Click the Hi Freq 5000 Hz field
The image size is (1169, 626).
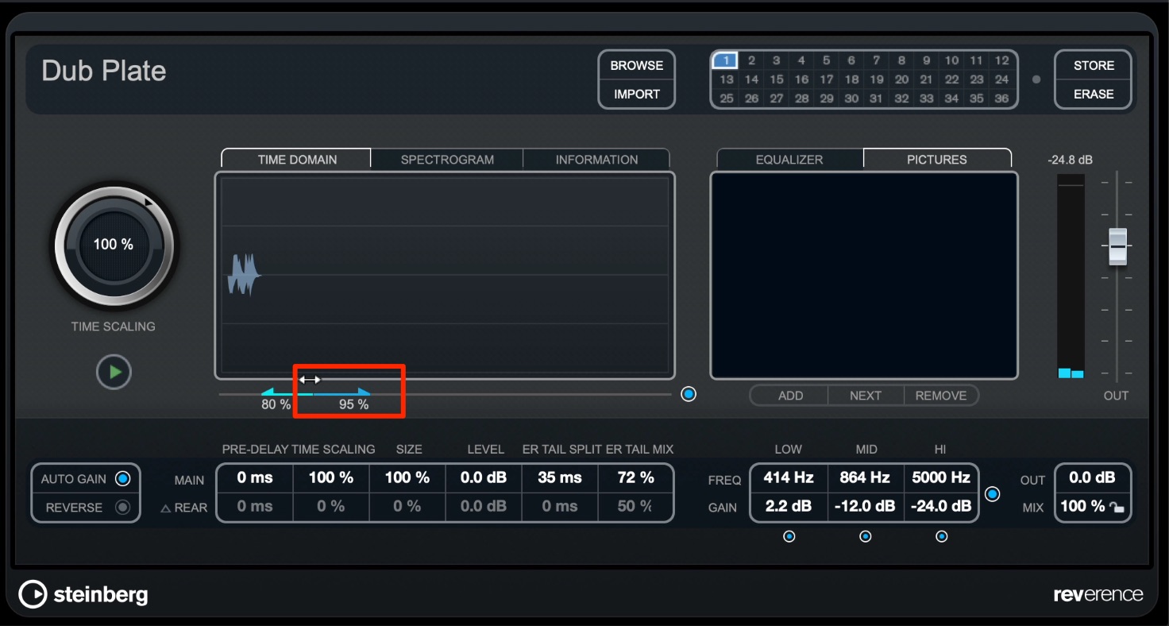940,477
